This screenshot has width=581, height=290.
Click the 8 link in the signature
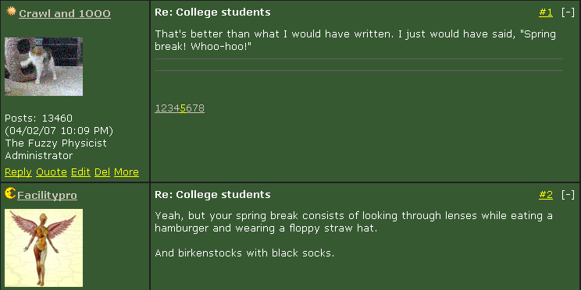(x=201, y=108)
